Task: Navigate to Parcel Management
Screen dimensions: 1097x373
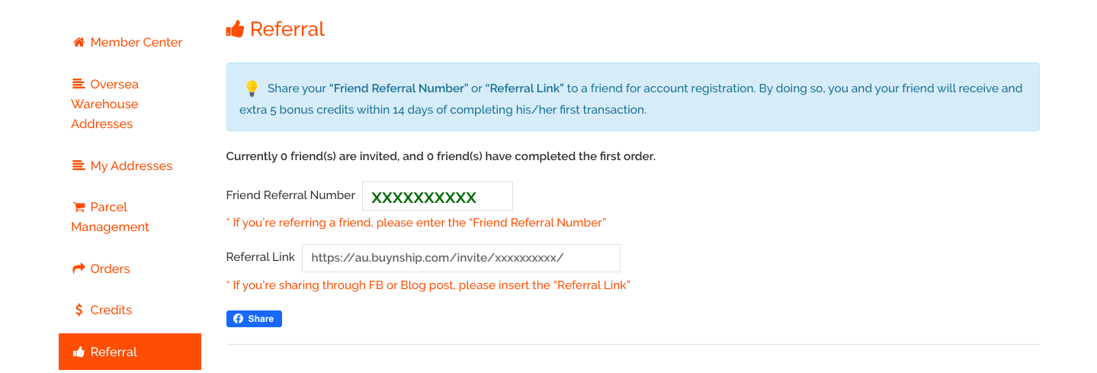Action: (x=110, y=217)
